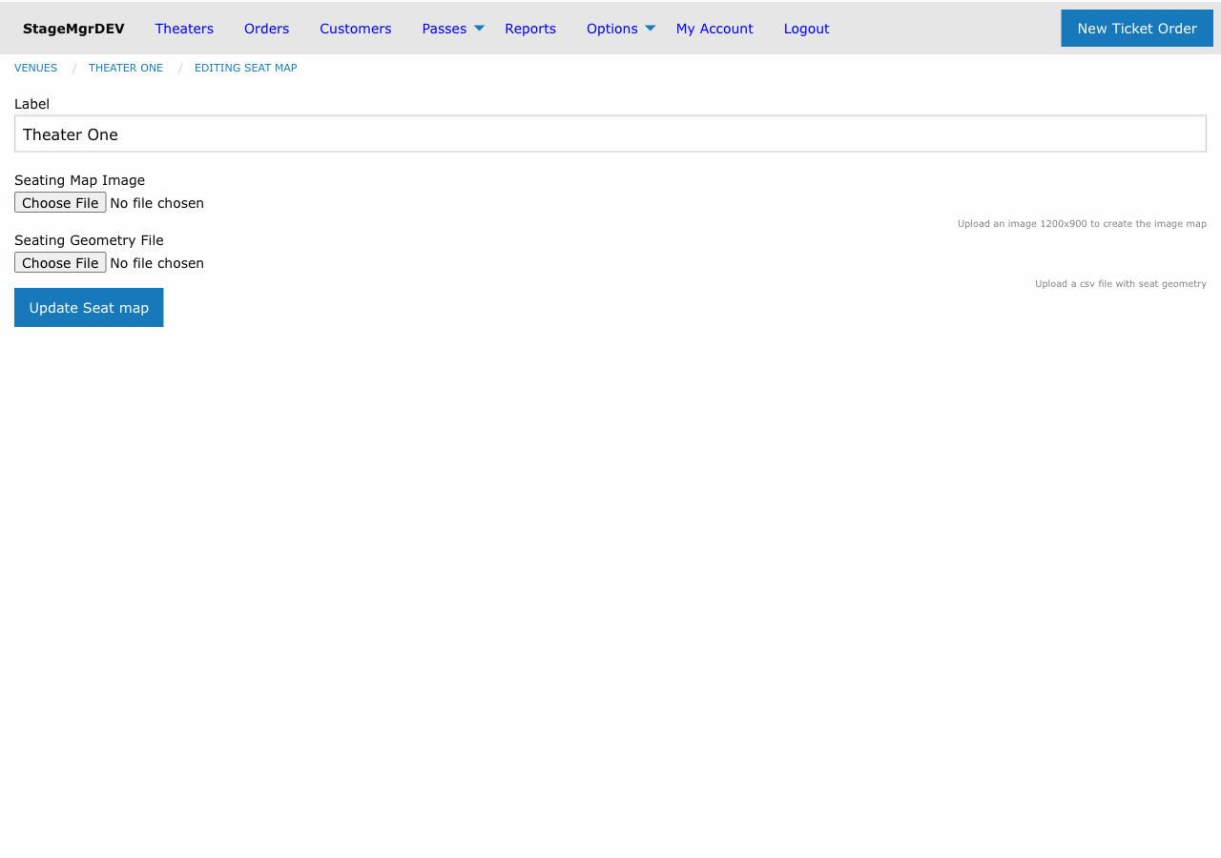
Task: Navigate to Venues breadcrumb
Action: coord(35,68)
